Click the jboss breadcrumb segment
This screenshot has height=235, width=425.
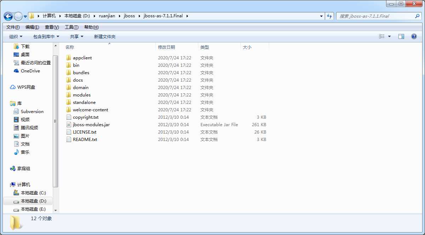129,16
